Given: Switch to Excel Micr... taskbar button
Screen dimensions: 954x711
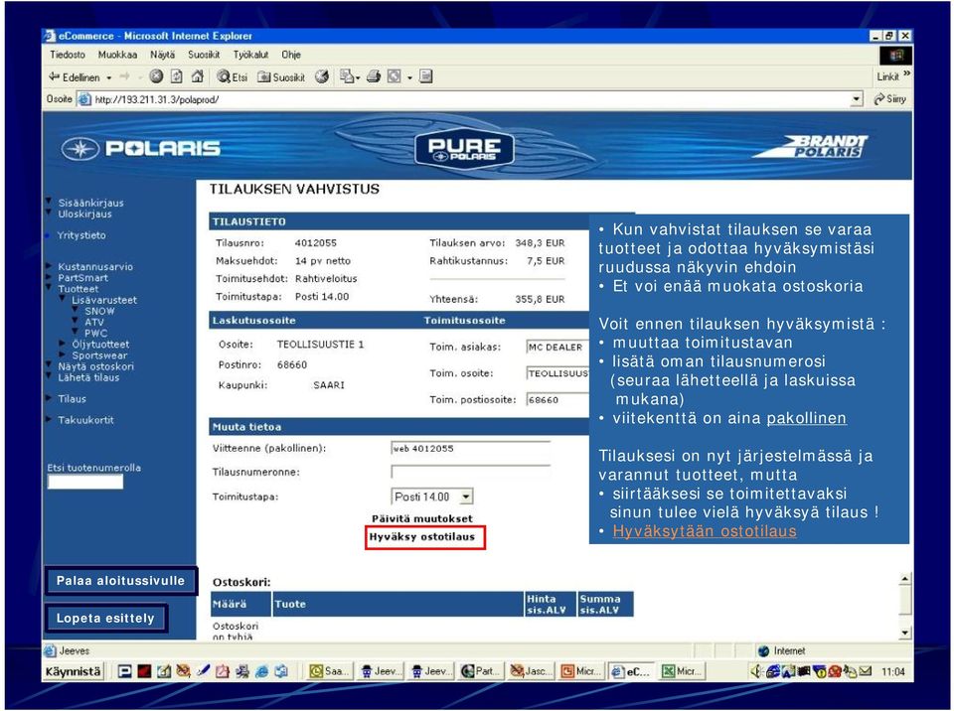Looking at the screenshot, I should point(681,671).
